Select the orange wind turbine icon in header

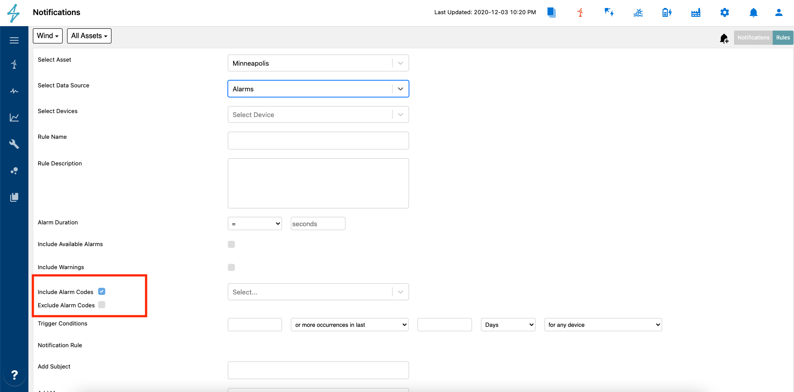click(x=580, y=12)
